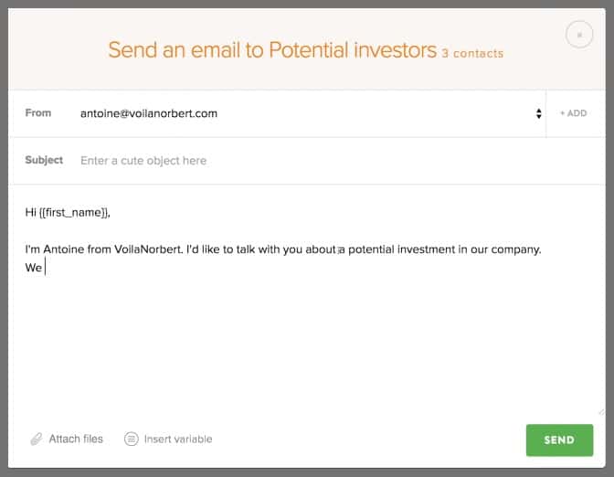Click the "3 contacts" count label
This screenshot has height=477, width=614.
(472, 53)
